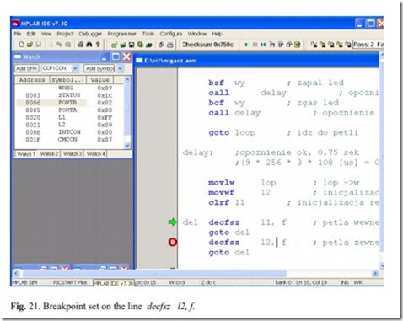Viewport: 403px width, 321px height.
Task: Click the processor Reset icon
Action: [x=298, y=45]
